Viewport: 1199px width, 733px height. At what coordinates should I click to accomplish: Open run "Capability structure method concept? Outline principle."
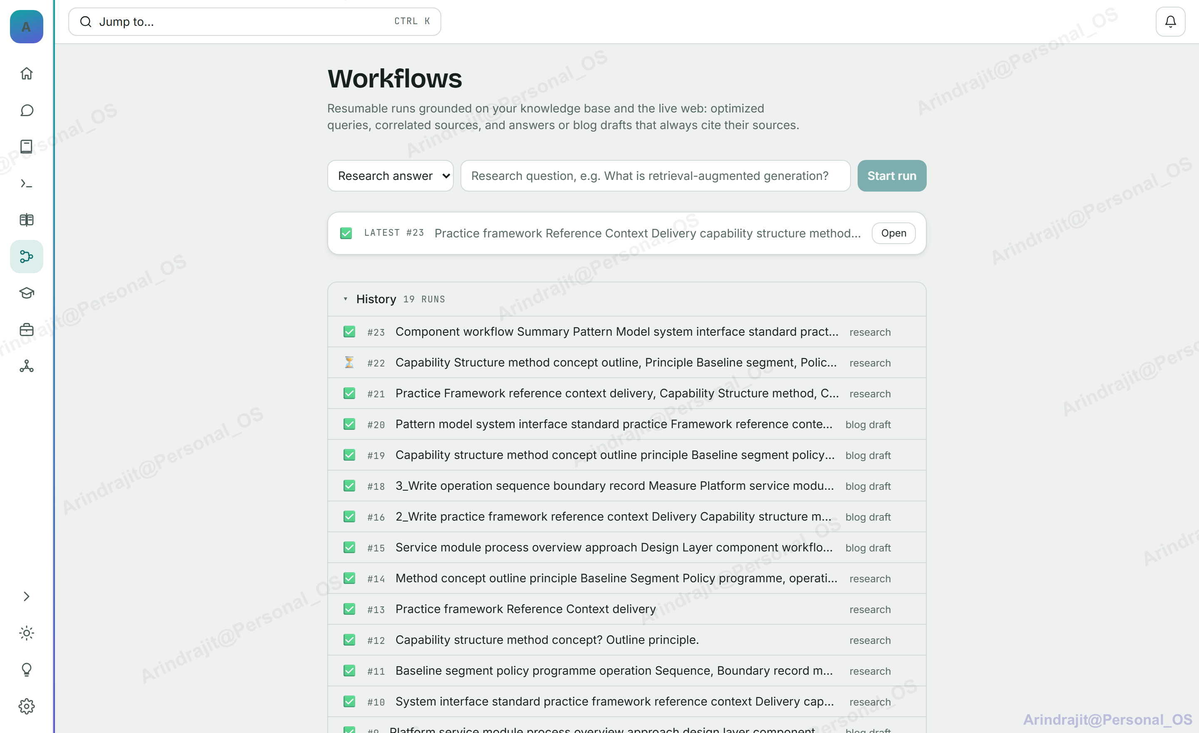pos(627,640)
